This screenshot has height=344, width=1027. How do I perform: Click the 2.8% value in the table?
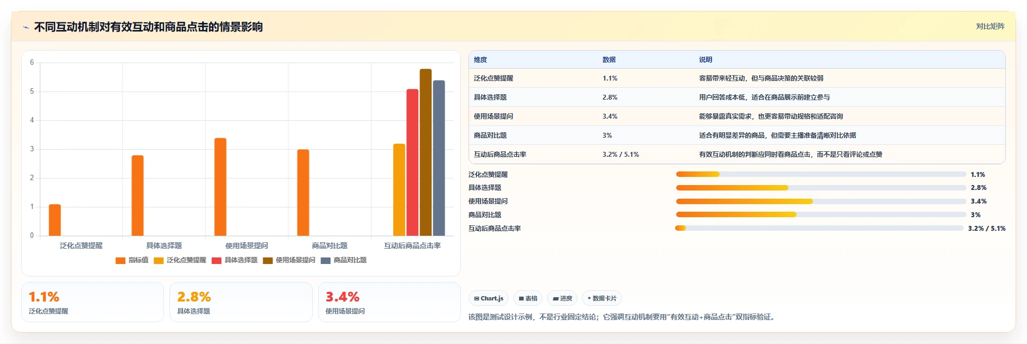pos(610,97)
